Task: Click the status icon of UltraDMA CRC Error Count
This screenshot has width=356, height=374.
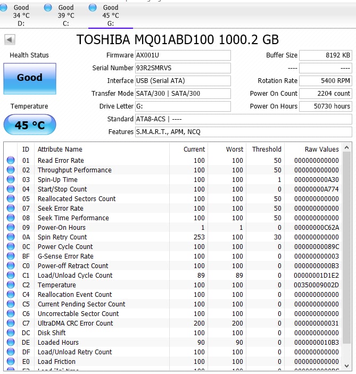Action: 11,323
